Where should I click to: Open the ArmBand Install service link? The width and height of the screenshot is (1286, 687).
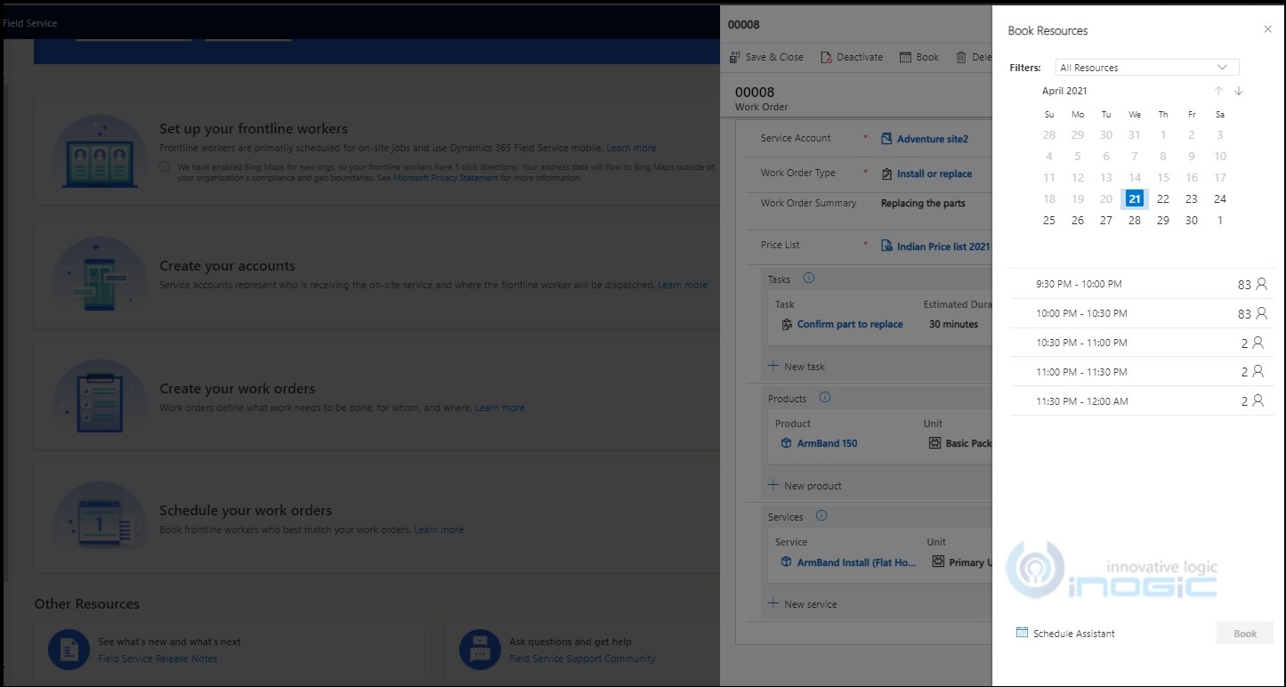[x=856, y=562]
